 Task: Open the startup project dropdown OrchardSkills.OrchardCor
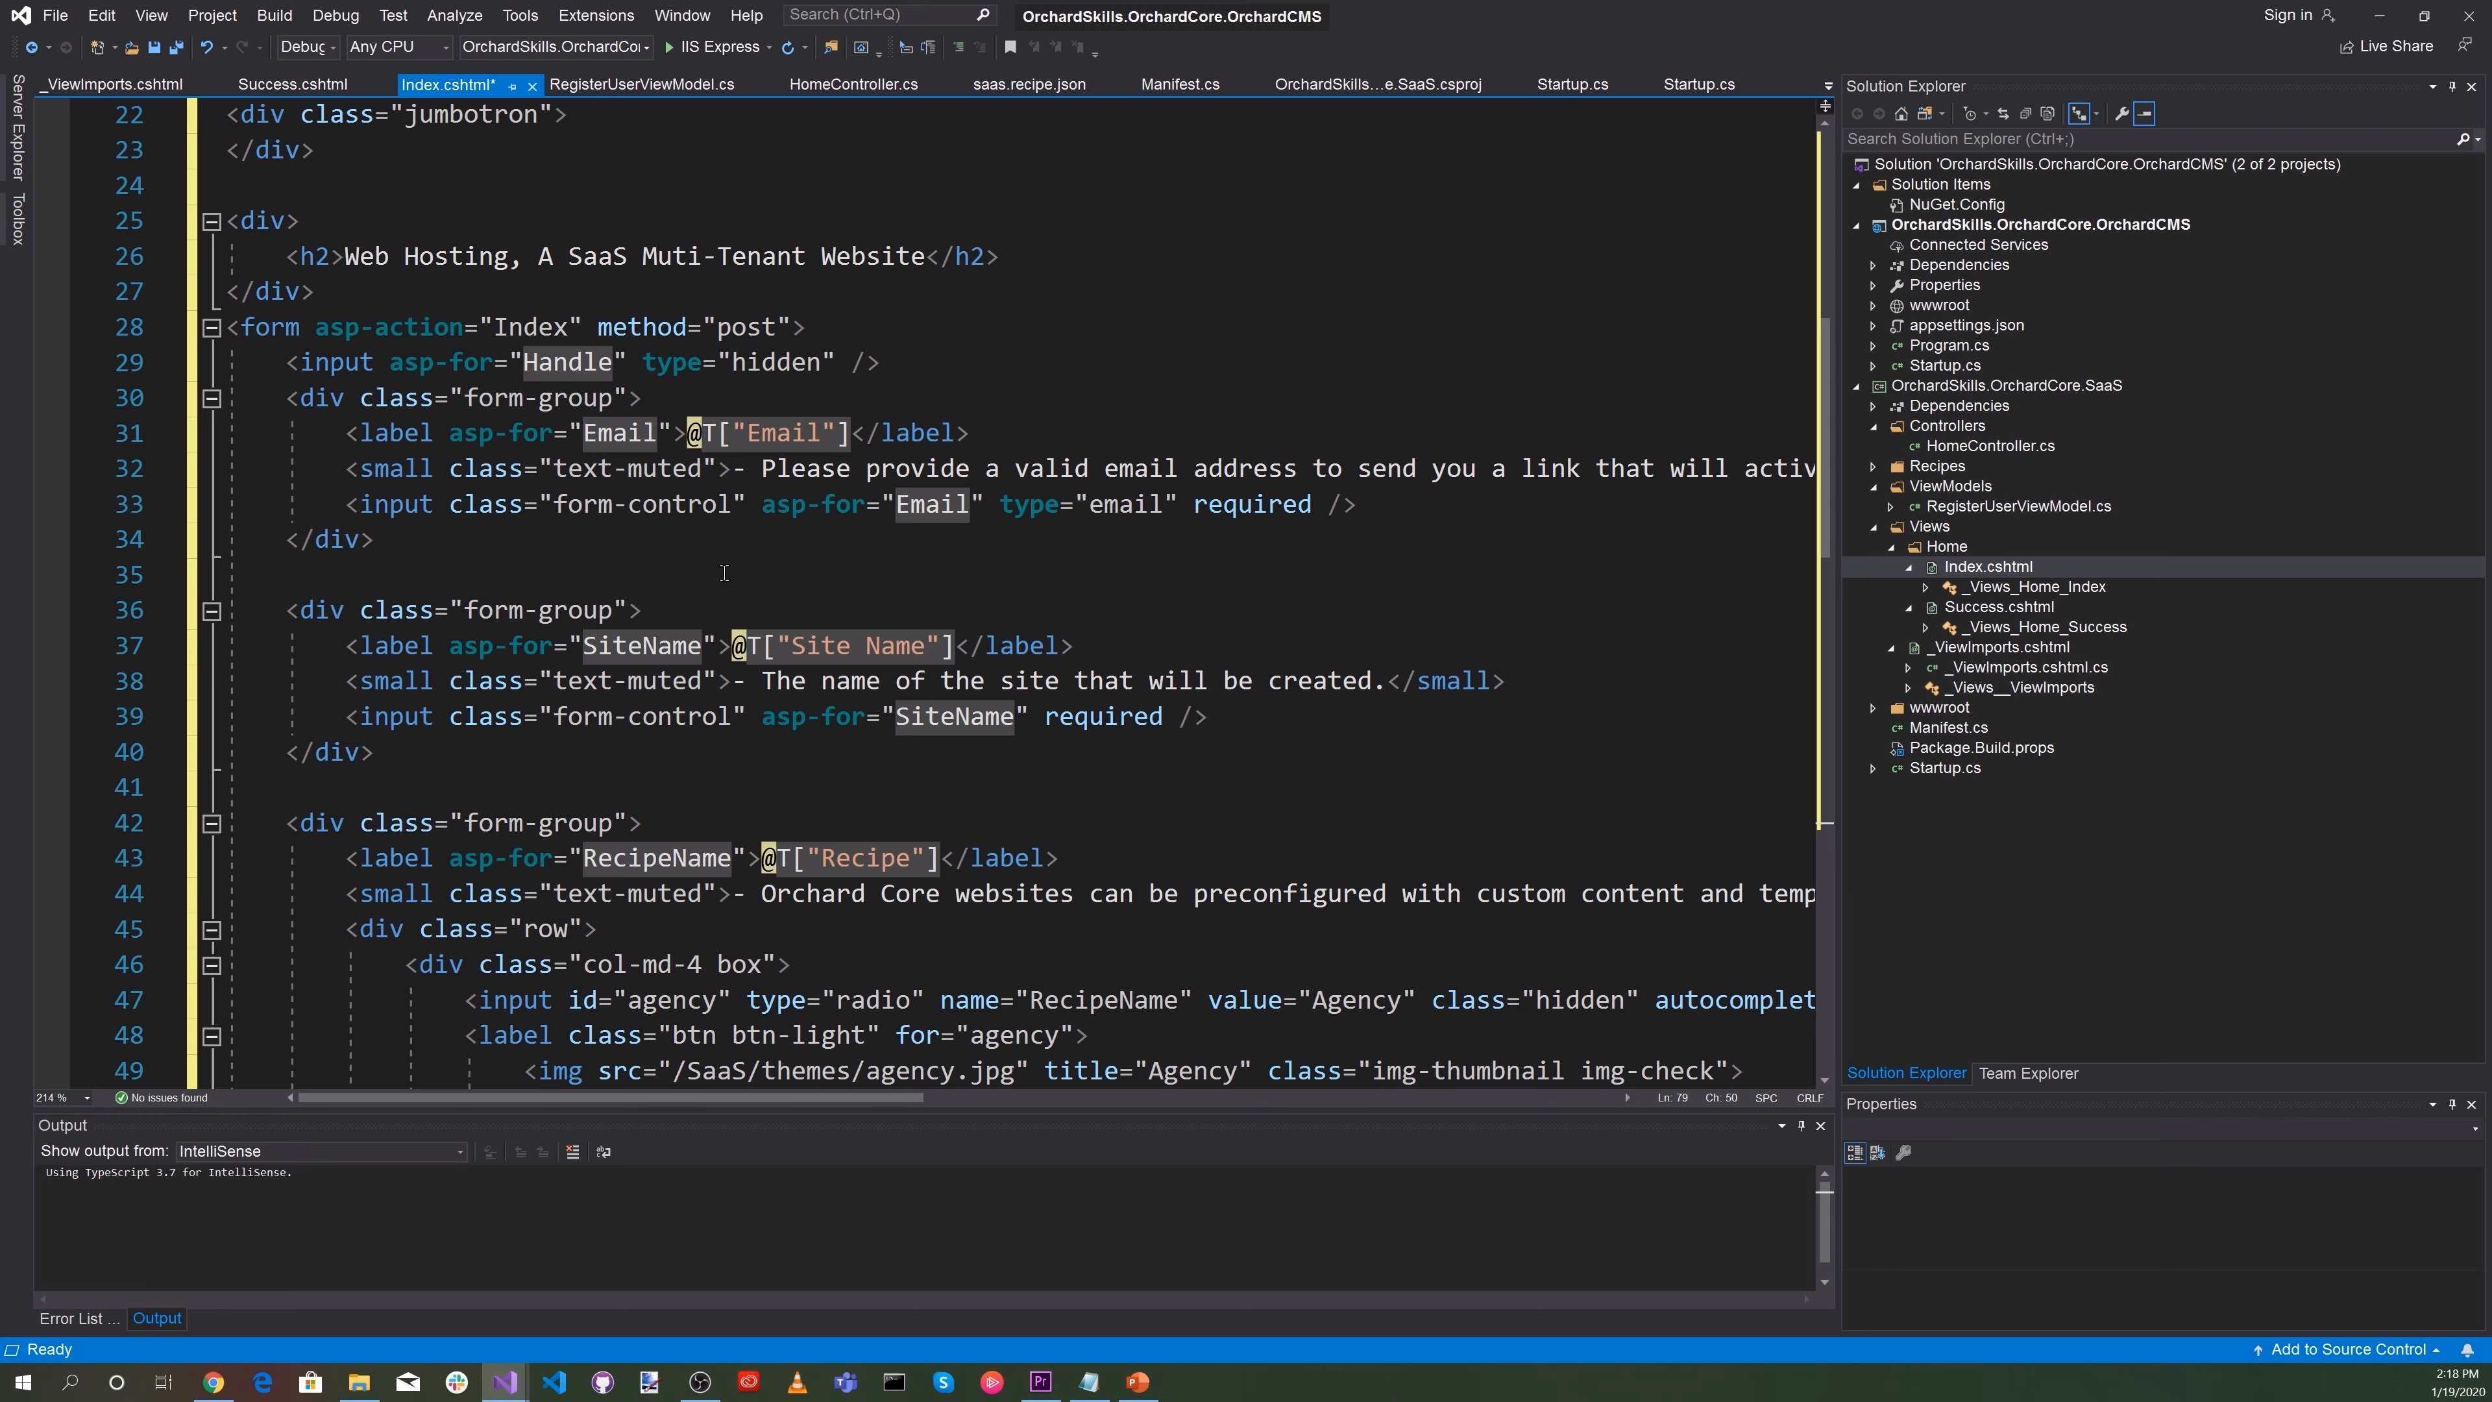[556, 47]
